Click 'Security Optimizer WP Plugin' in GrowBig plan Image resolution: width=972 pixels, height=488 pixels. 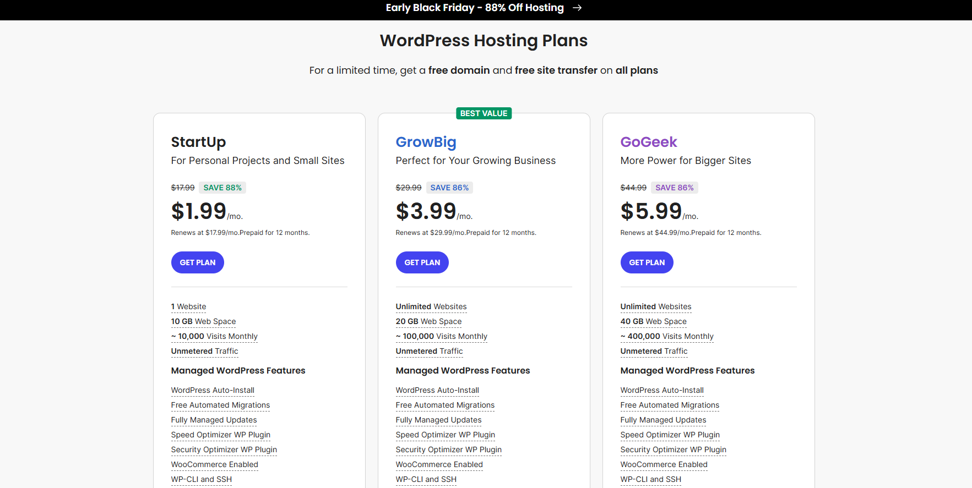[x=449, y=449]
